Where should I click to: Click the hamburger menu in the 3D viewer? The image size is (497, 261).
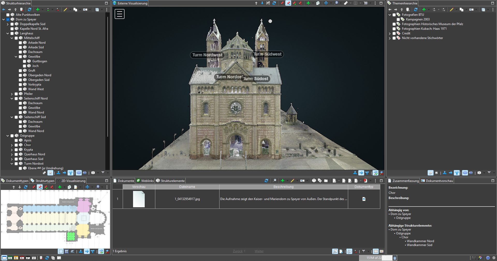(119, 14)
